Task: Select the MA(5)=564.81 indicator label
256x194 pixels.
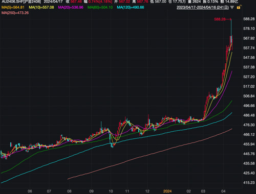Action: point(13,8)
